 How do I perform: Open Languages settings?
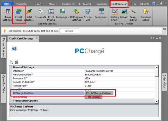point(62,14)
